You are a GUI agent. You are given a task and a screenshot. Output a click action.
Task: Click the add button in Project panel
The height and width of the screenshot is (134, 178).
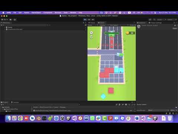click(x=2, y=105)
